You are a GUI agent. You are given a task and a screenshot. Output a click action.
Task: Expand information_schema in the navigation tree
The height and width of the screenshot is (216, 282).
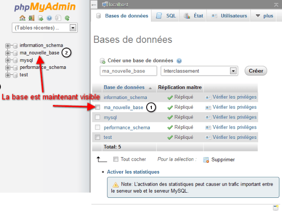[7, 45]
